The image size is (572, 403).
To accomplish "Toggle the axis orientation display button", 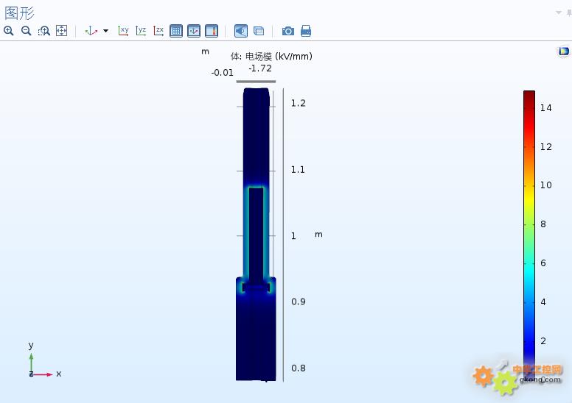I will pos(194,31).
